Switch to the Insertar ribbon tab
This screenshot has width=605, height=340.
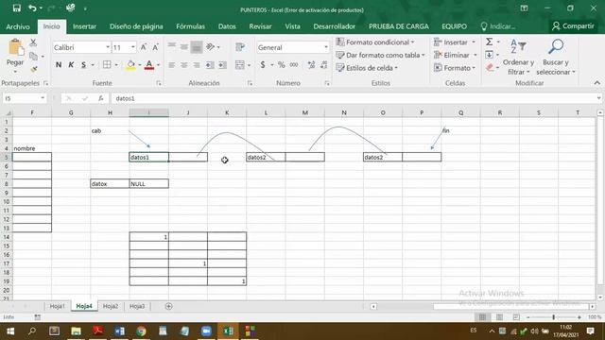[84, 26]
